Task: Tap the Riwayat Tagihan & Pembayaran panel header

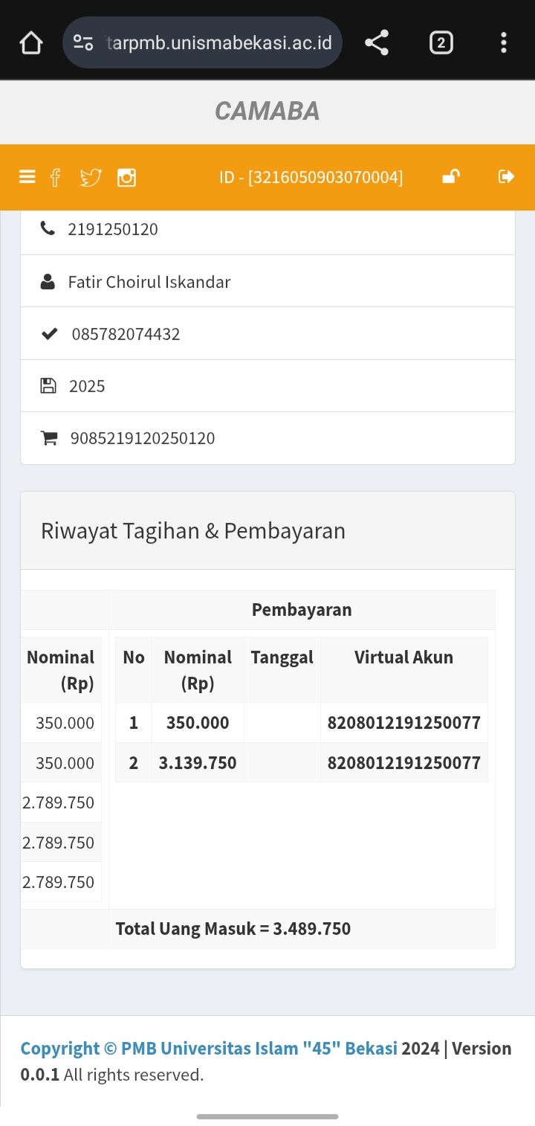Action: click(267, 531)
